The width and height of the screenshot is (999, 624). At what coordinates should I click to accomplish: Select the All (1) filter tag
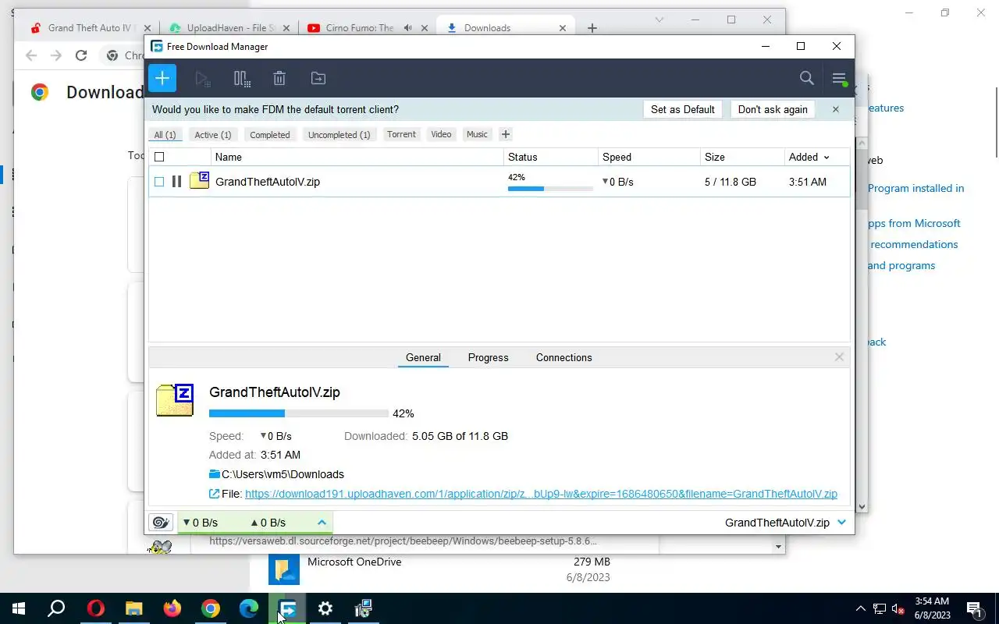point(165,135)
